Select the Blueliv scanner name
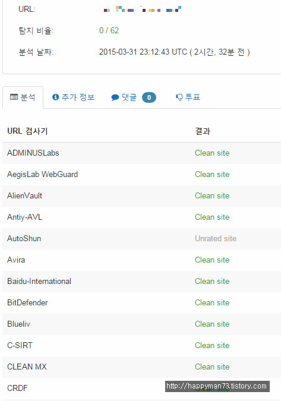 [18, 324]
